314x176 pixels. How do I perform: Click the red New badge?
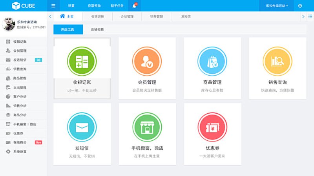[x=38, y=142]
